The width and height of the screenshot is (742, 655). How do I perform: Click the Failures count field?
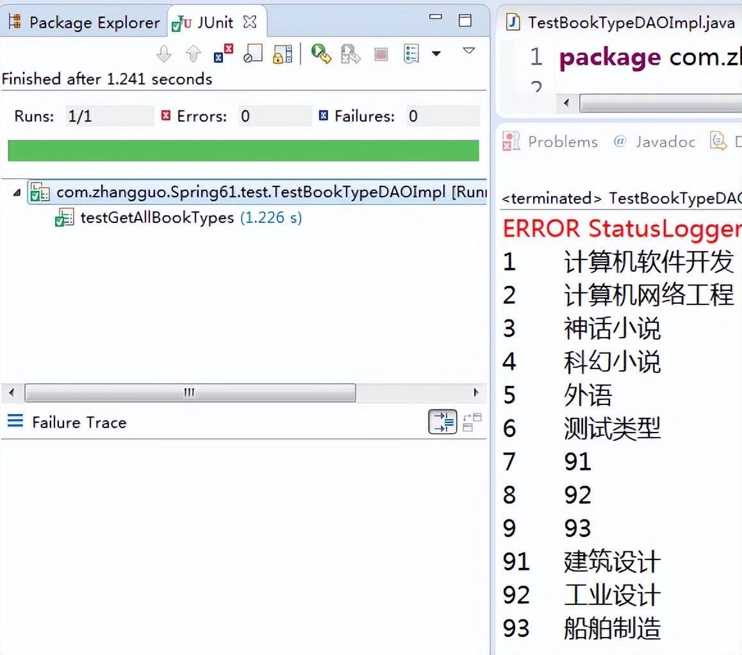coord(443,116)
